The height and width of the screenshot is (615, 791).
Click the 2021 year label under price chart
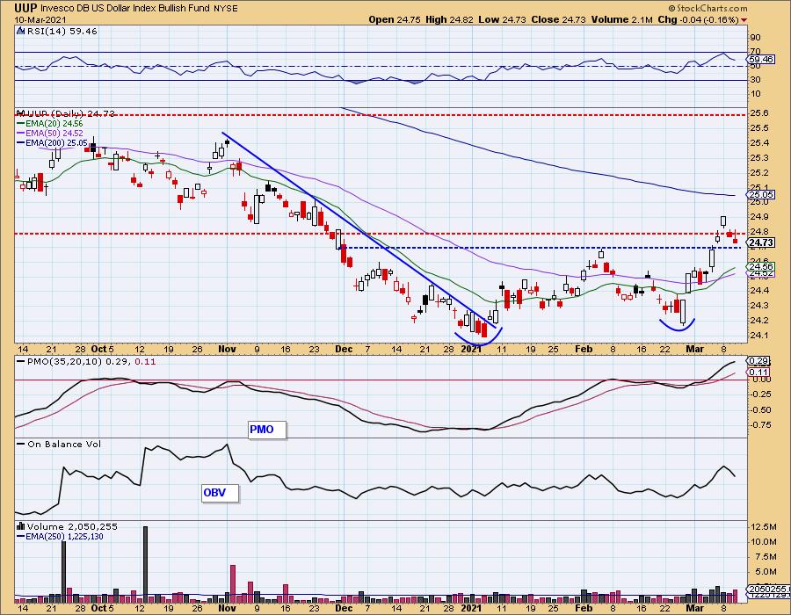pos(471,349)
